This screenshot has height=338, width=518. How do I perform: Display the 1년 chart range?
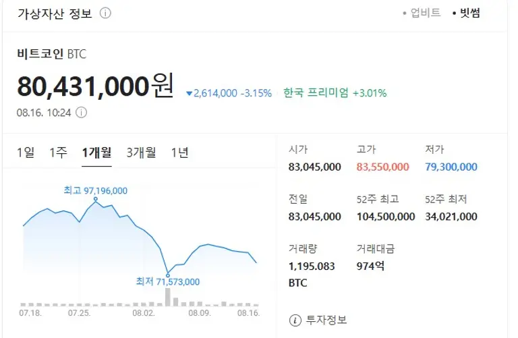pos(179,152)
